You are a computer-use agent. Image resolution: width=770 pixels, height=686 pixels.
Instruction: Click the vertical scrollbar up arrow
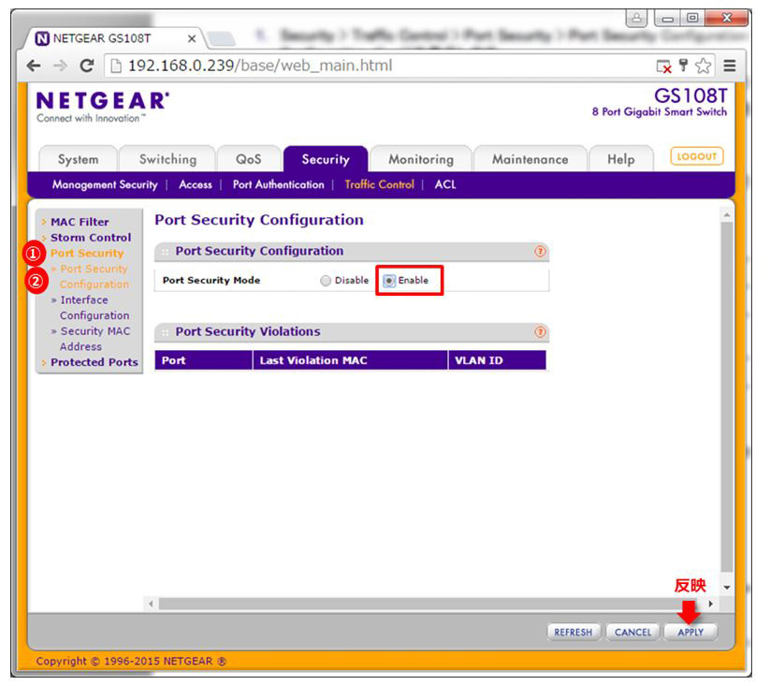(727, 215)
